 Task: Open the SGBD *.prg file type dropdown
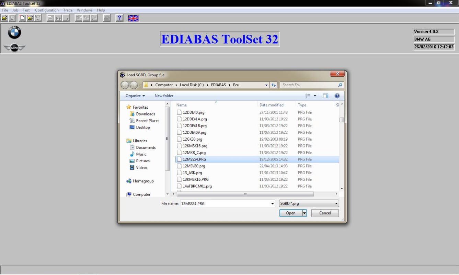click(309, 203)
